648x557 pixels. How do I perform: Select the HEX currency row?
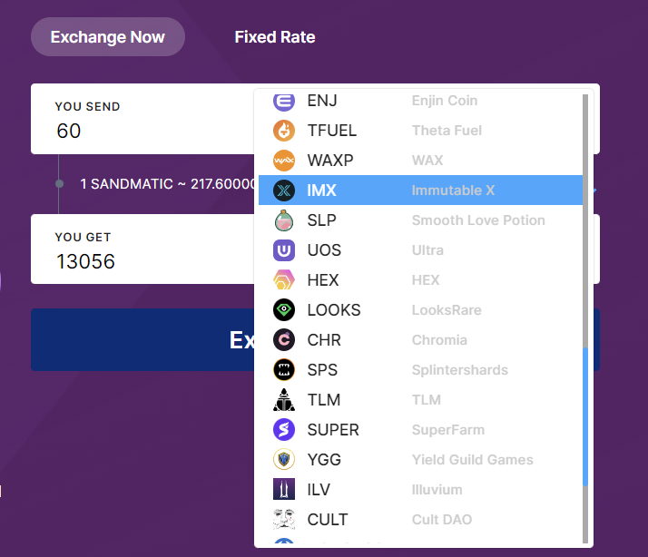click(x=420, y=280)
